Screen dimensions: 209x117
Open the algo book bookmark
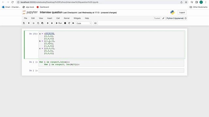(28, 7)
